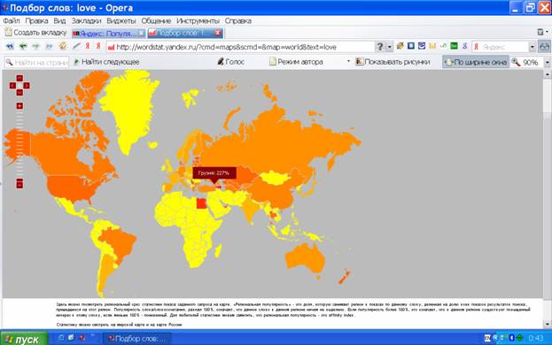Expand the Yandex search engine dropdown
This screenshot has height=345, width=552.
[x=533, y=47]
